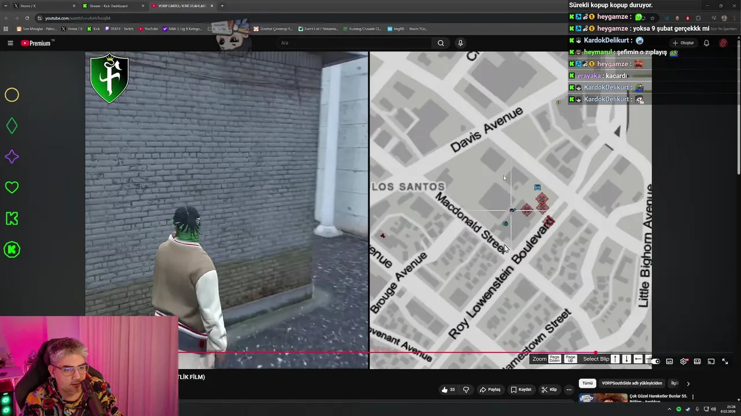
Task: Open the clock and date flyout
Action: pyautogui.click(x=728, y=409)
